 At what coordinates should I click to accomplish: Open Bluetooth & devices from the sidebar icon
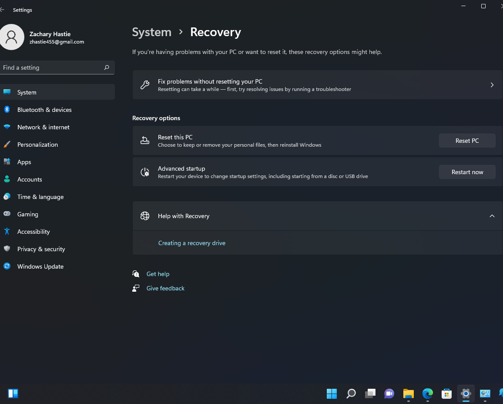click(7, 110)
